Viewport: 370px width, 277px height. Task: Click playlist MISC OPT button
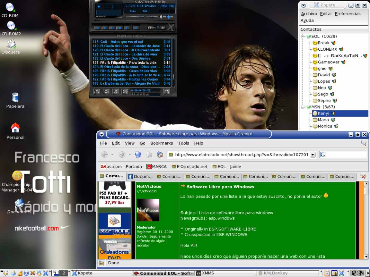[125, 92]
